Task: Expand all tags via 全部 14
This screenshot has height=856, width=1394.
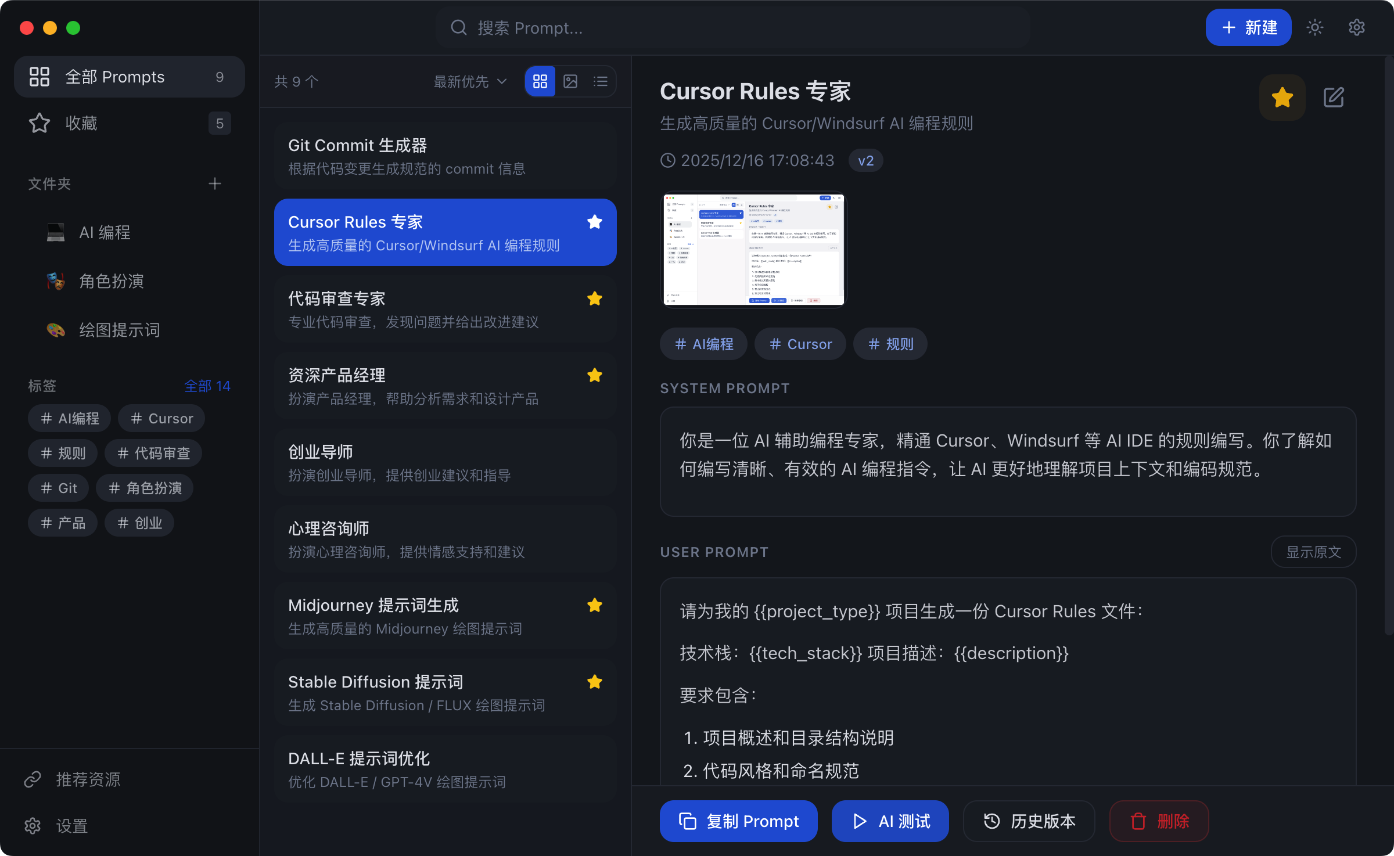Action: click(x=207, y=385)
